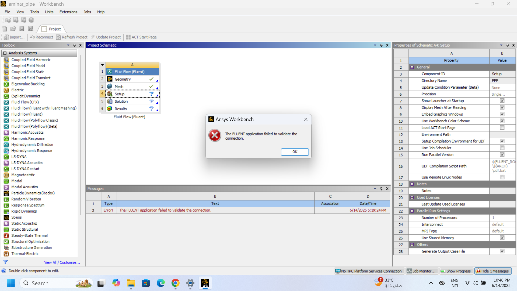Toggle Setup Compilation Environment for UDF checkbox
Viewport: 517px width, 291px height.
coord(502,141)
